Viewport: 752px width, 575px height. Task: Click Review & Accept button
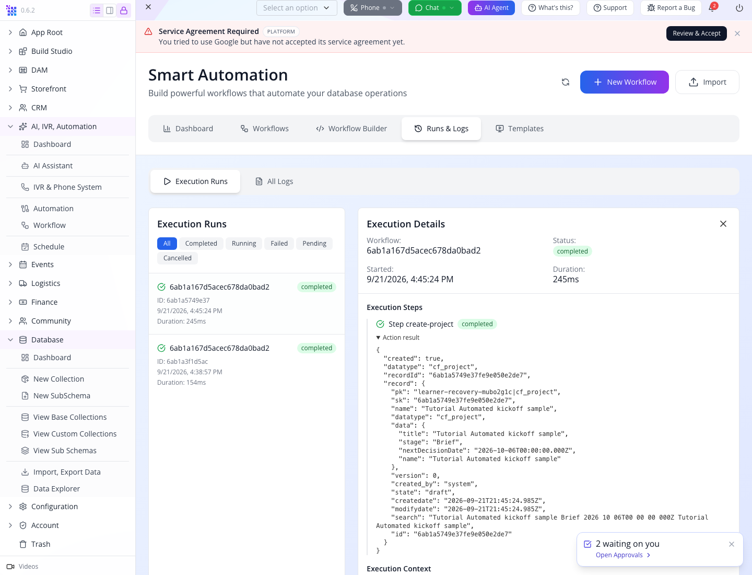pyautogui.click(x=697, y=33)
